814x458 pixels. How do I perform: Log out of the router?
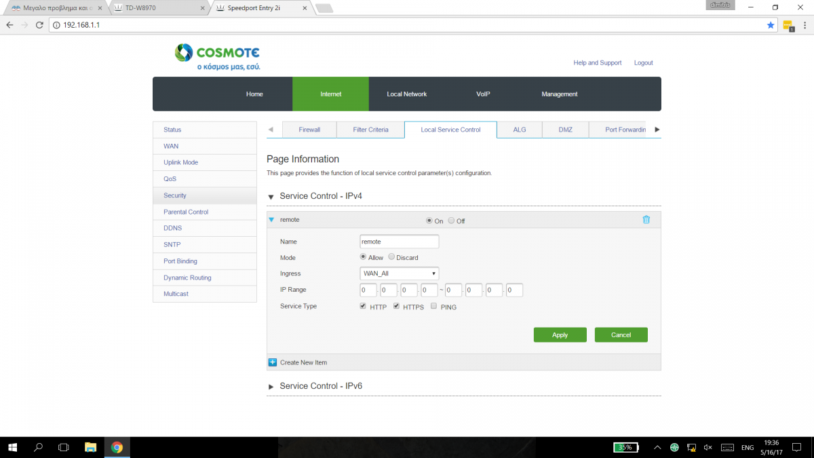pos(644,62)
